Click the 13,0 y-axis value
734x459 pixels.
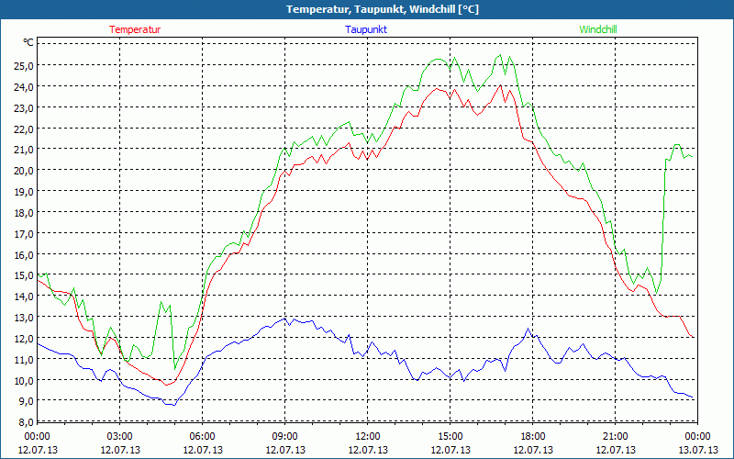24,317
